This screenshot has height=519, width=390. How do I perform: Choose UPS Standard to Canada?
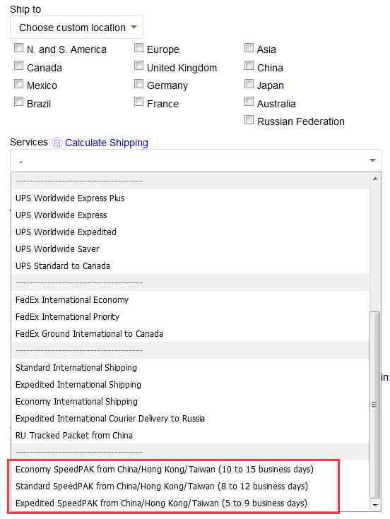coord(190,266)
